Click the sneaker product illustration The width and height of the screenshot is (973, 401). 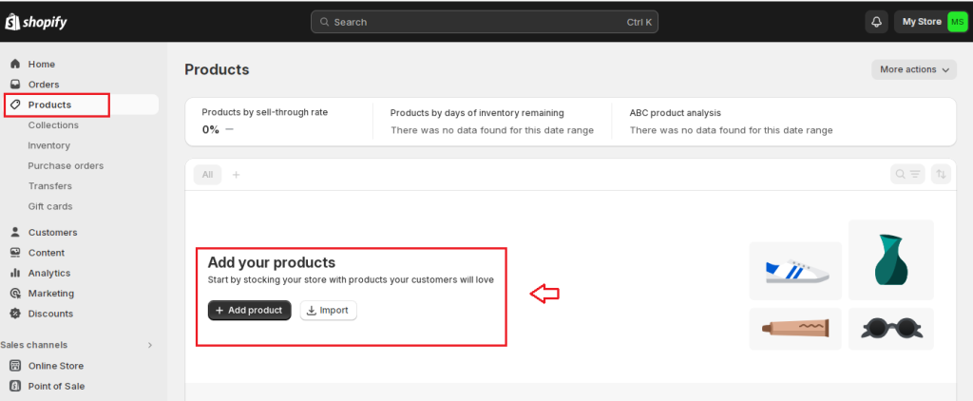(795, 271)
